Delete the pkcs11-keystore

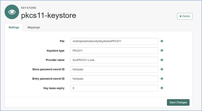tap(185, 16)
